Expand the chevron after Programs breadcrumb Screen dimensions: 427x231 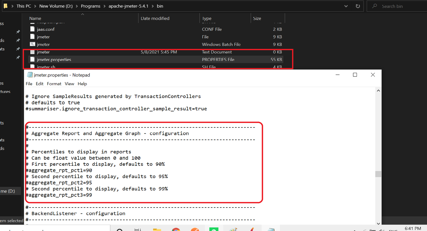click(x=105, y=6)
